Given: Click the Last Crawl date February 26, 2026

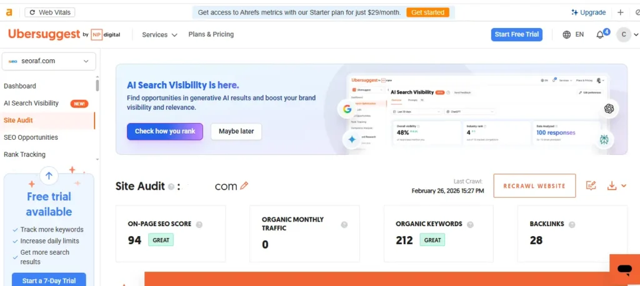Looking at the screenshot, I should point(447,190).
